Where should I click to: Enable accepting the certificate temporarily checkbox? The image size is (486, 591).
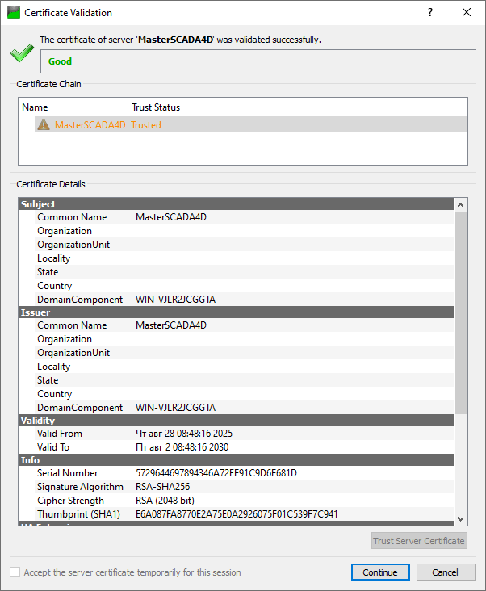pyautogui.click(x=15, y=572)
